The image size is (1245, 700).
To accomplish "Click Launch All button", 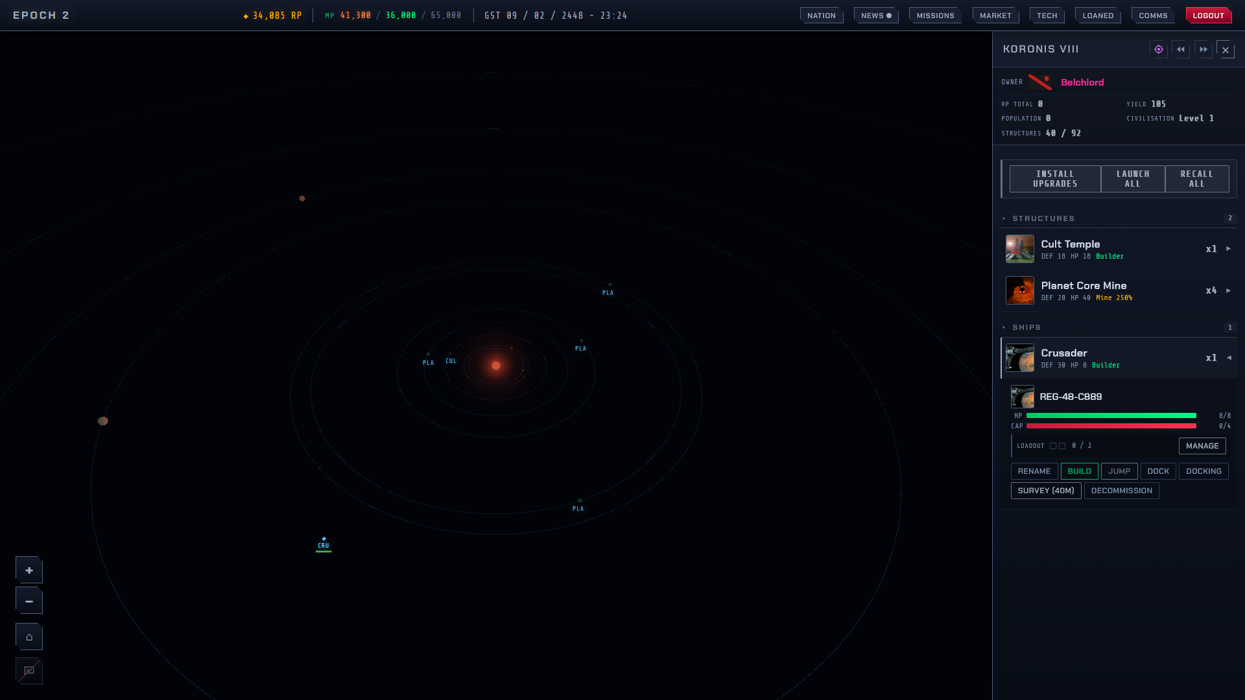I will pyautogui.click(x=1133, y=179).
